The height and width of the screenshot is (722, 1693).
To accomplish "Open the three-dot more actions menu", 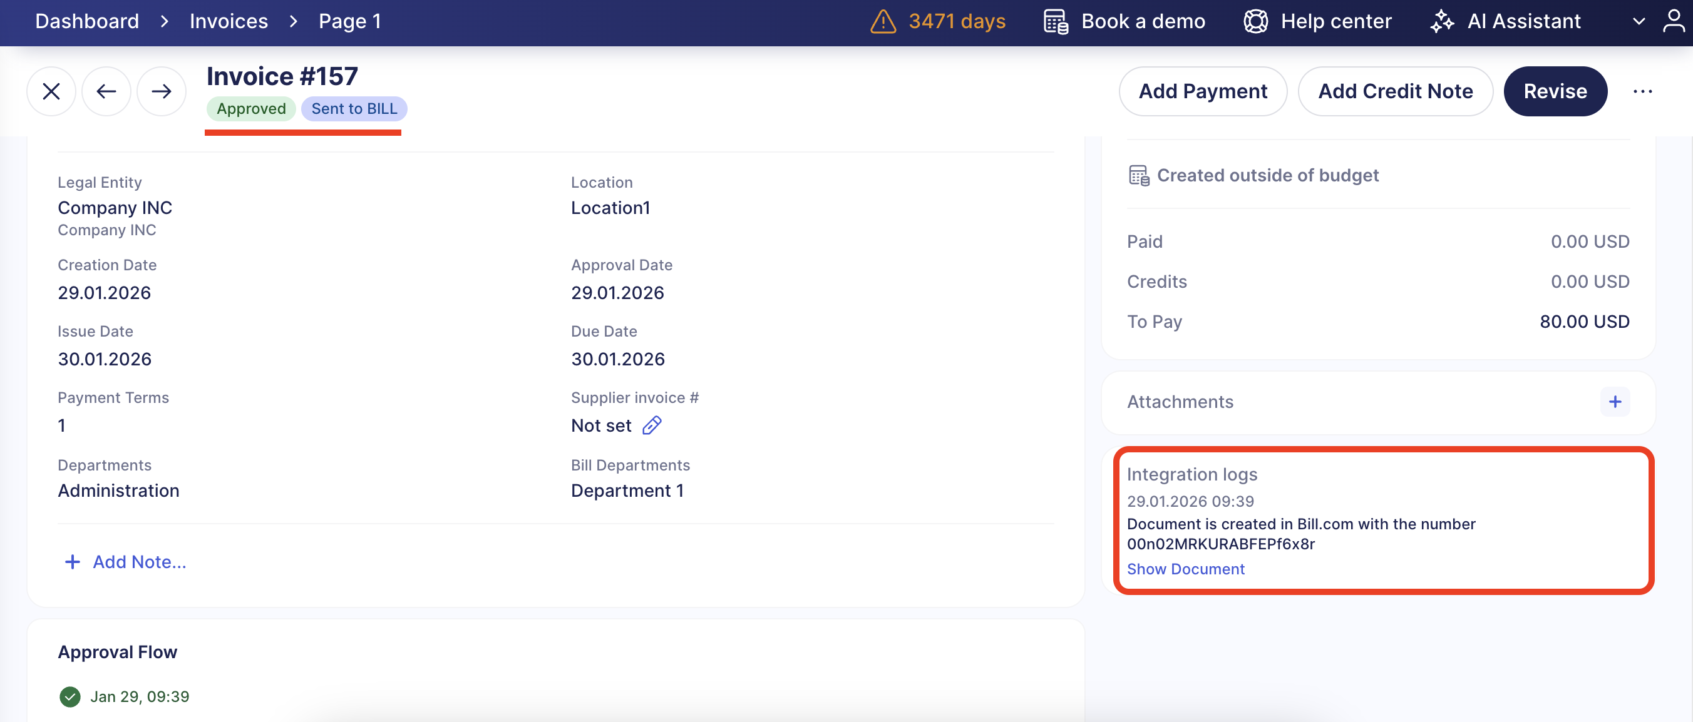I will click(x=1642, y=91).
